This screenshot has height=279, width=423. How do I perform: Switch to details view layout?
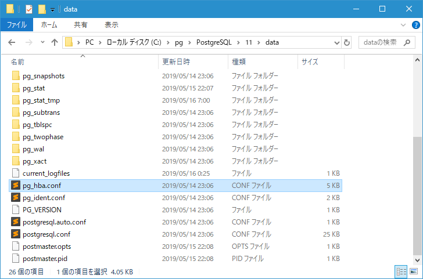click(x=402, y=271)
